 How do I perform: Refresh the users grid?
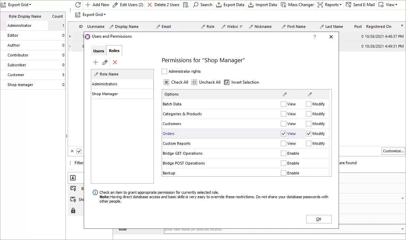pos(78,4)
